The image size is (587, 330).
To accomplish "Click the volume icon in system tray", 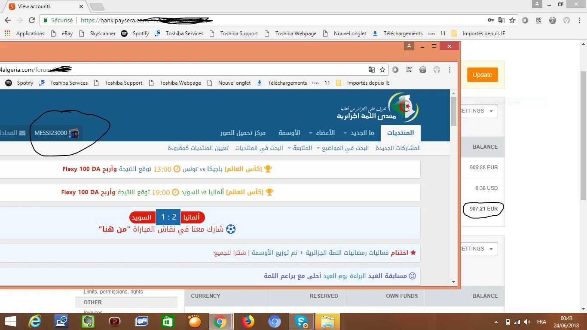I will point(527,322).
